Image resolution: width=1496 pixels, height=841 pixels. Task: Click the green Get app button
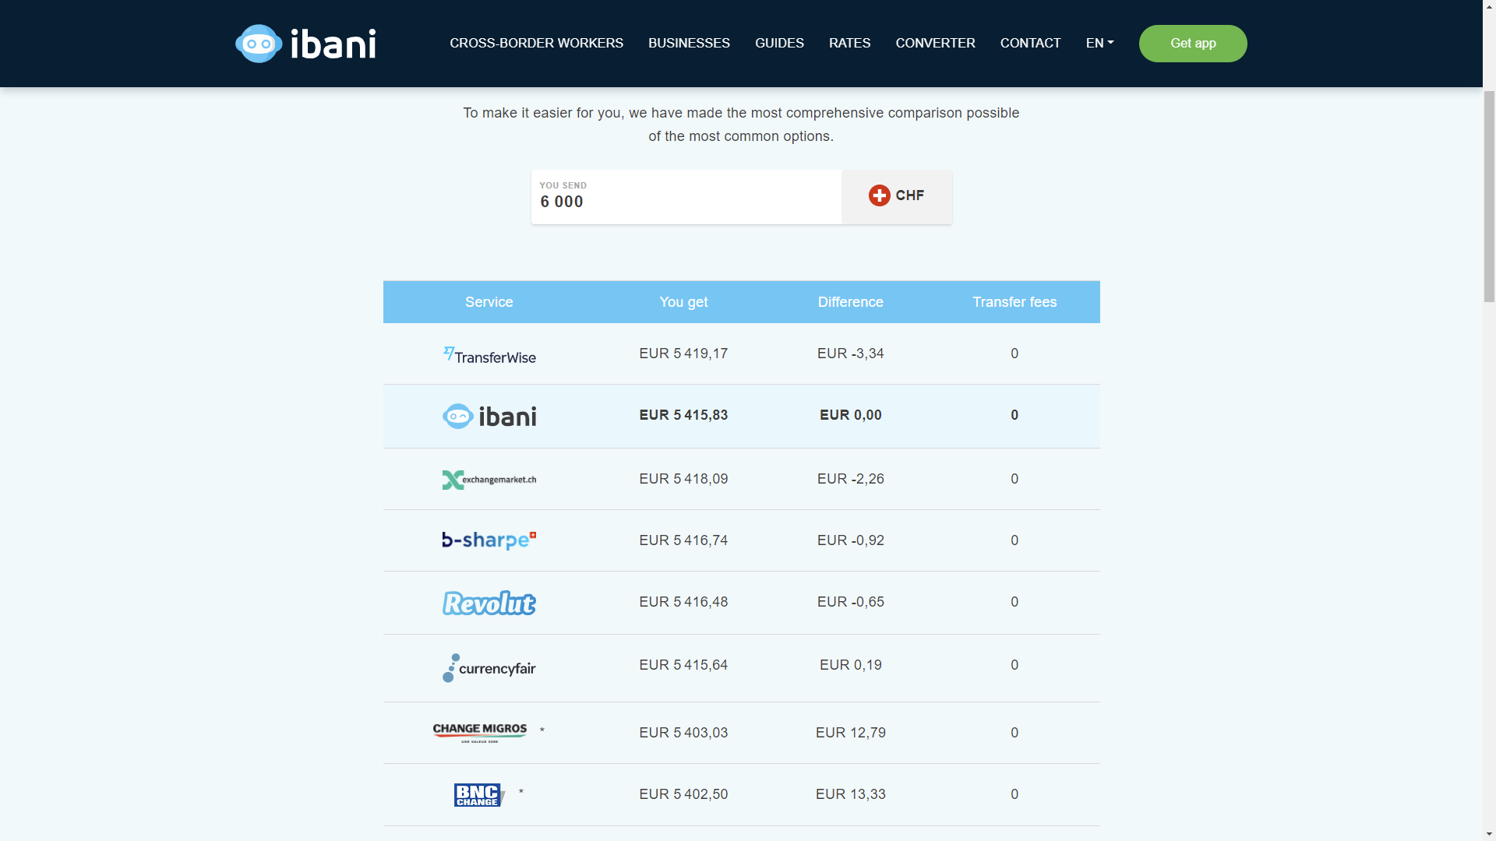pyautogui.click(x=1193, y=44)
